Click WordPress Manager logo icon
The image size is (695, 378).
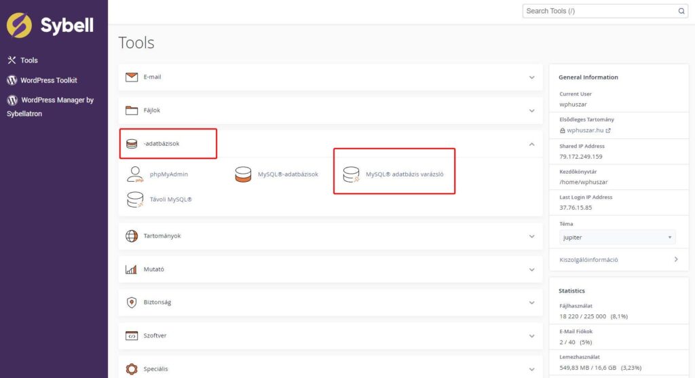click(12, 100)
